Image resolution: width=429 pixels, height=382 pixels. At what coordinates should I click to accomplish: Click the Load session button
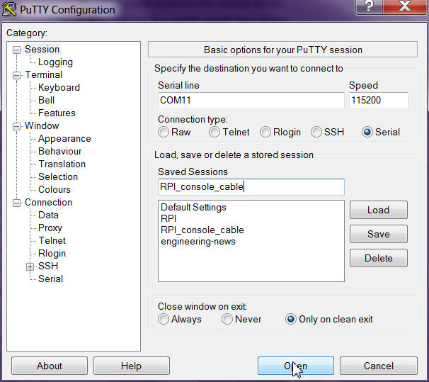click(x=378, y=210)
